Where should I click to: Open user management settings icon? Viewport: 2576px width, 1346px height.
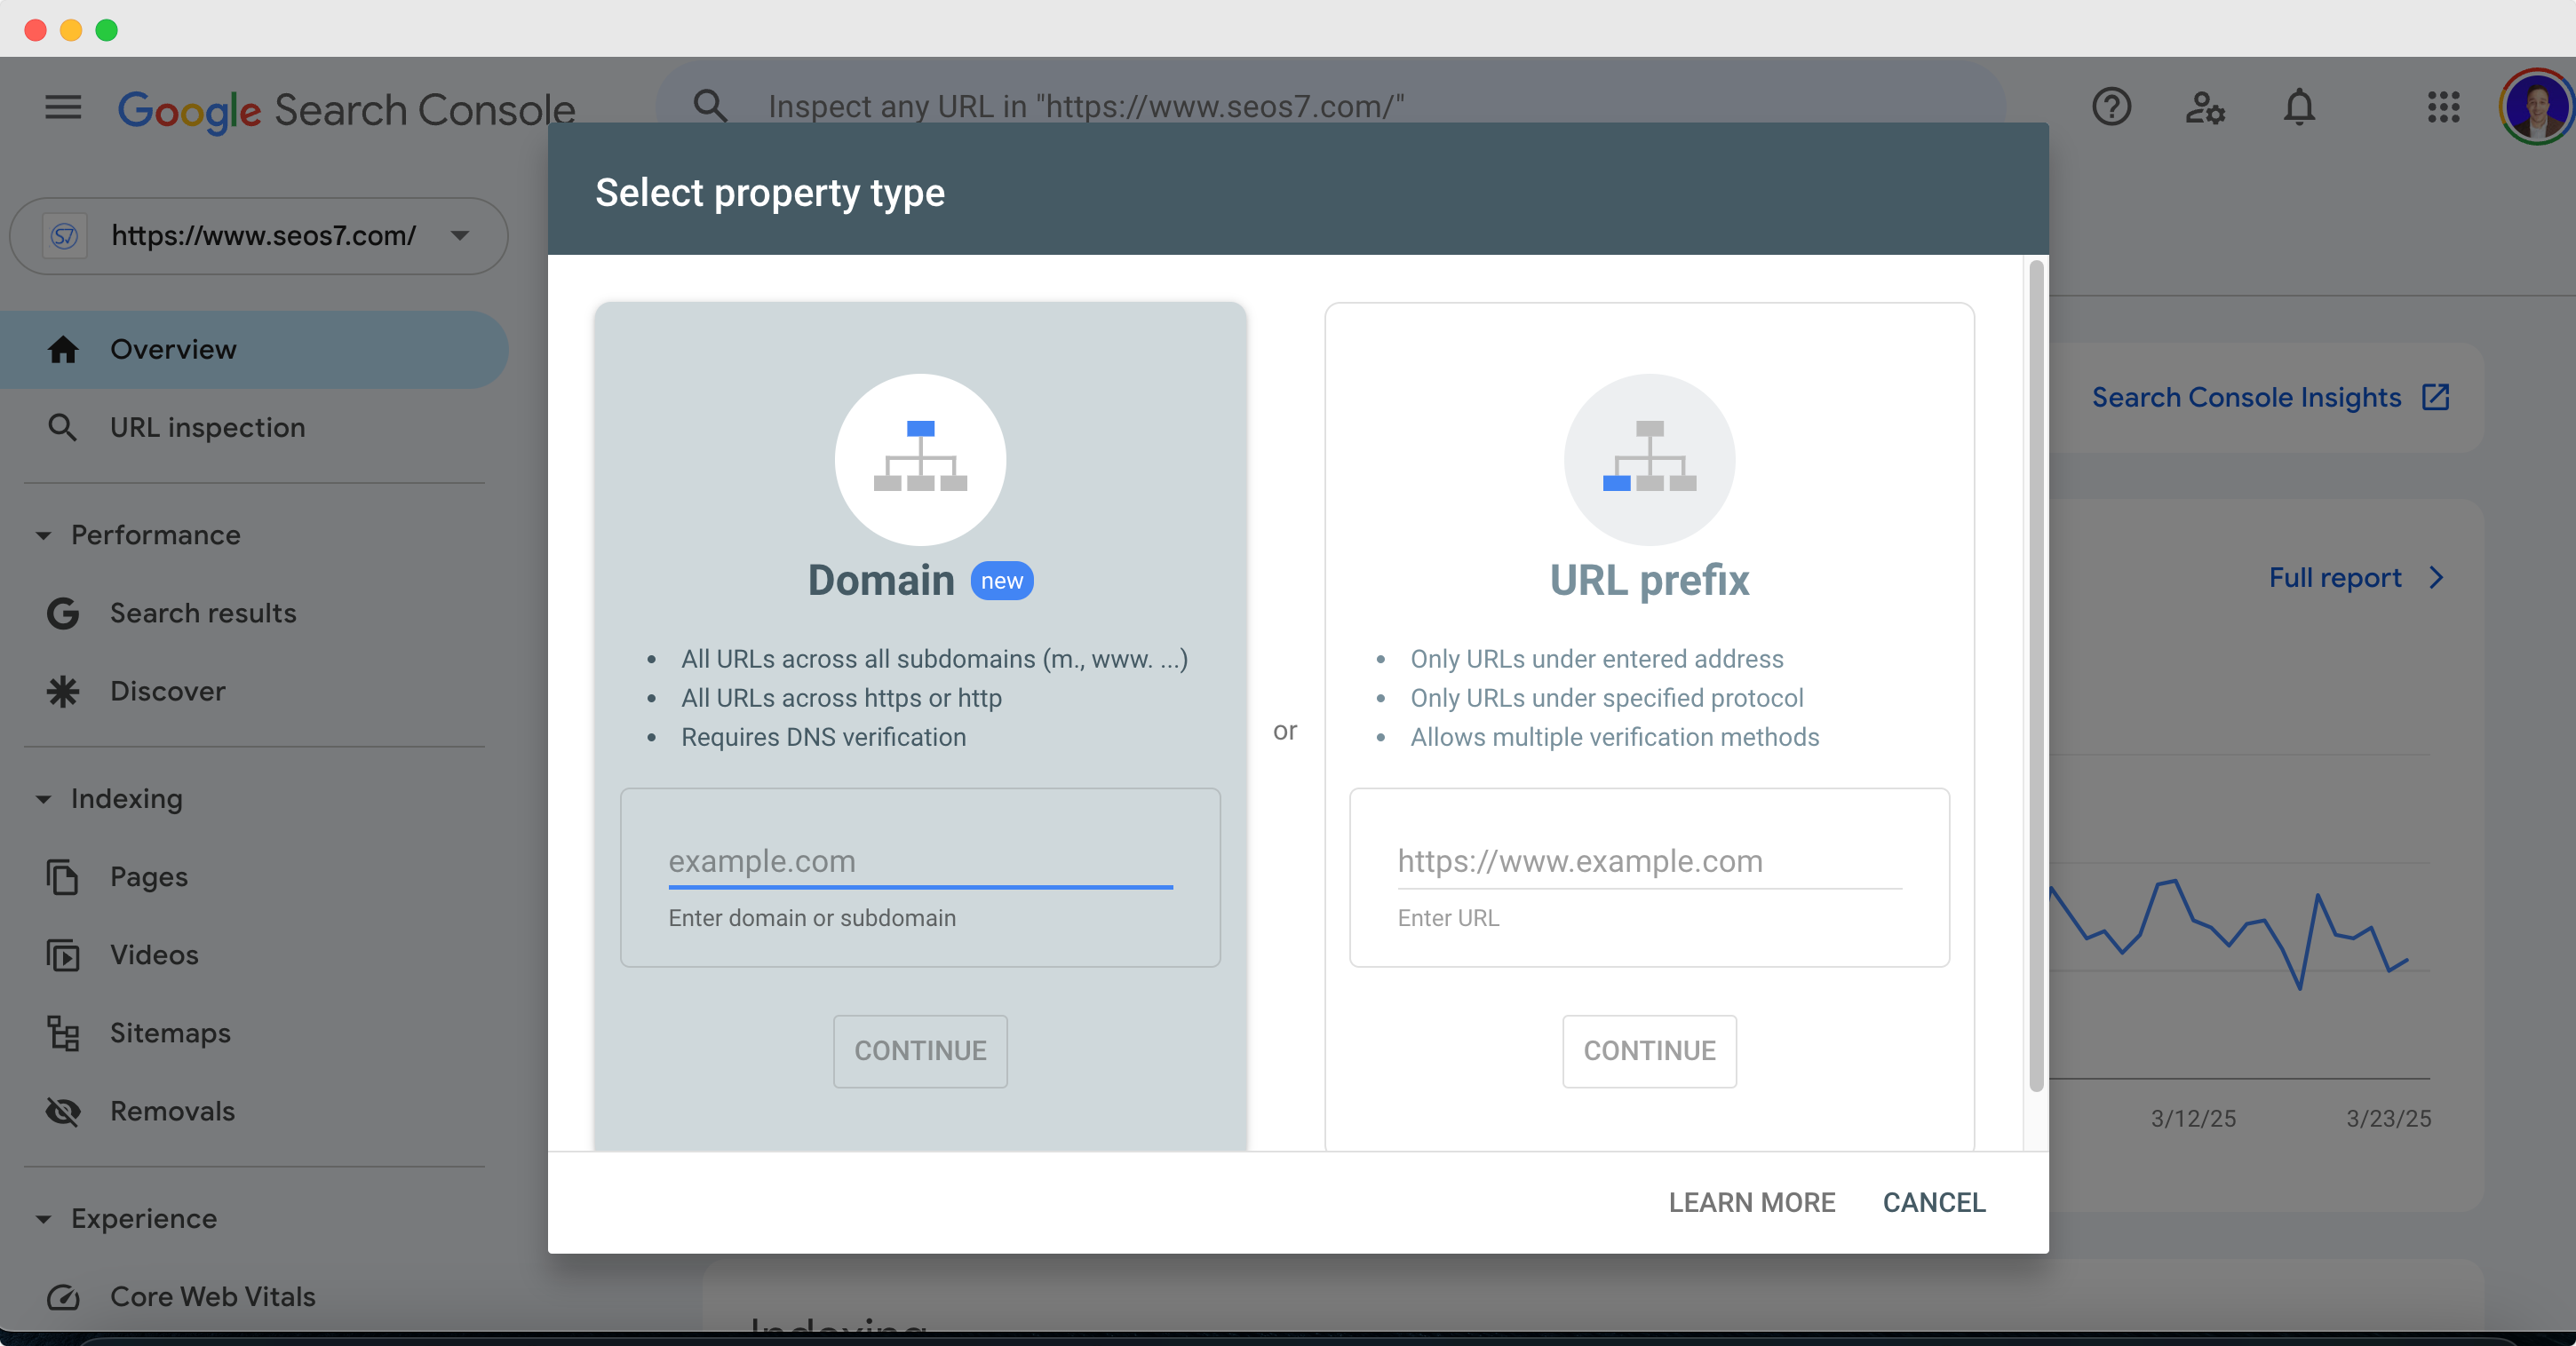[2204, 106]
